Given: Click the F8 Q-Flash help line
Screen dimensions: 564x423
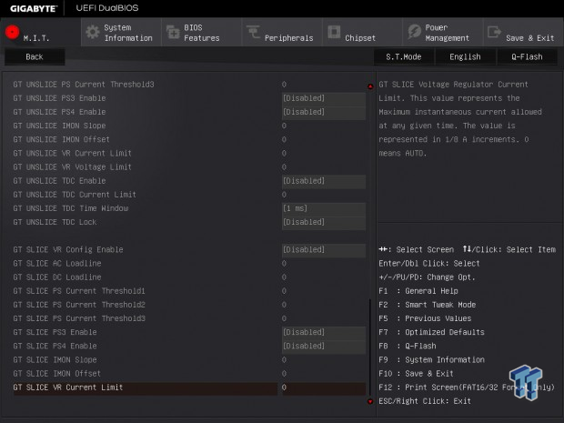Looking at the screenshot, I should 408,346.
